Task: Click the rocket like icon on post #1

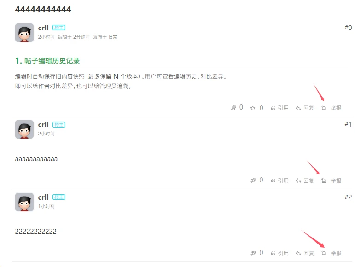Action: pyautogui.click(x=253, y=180)
